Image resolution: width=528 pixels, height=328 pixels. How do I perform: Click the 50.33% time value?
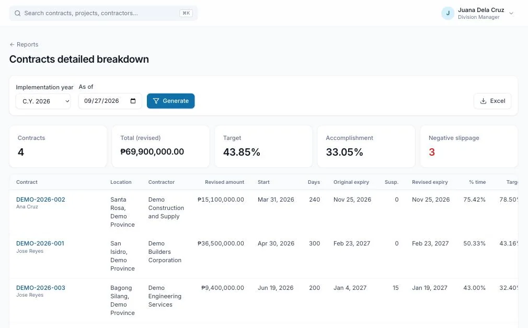[x=475, y=243]
